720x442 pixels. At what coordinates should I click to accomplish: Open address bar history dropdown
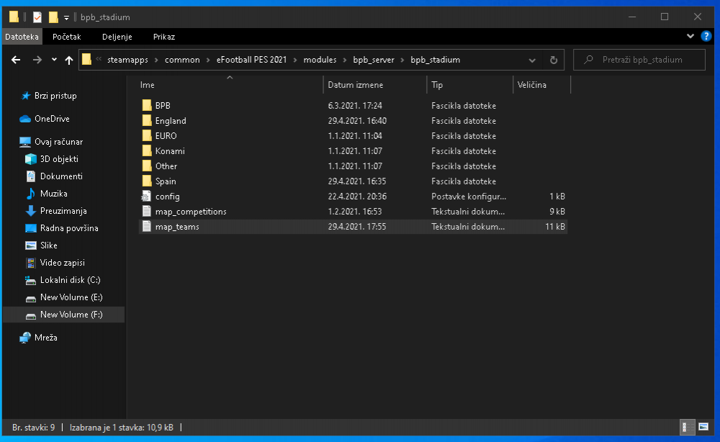point(532,60)
